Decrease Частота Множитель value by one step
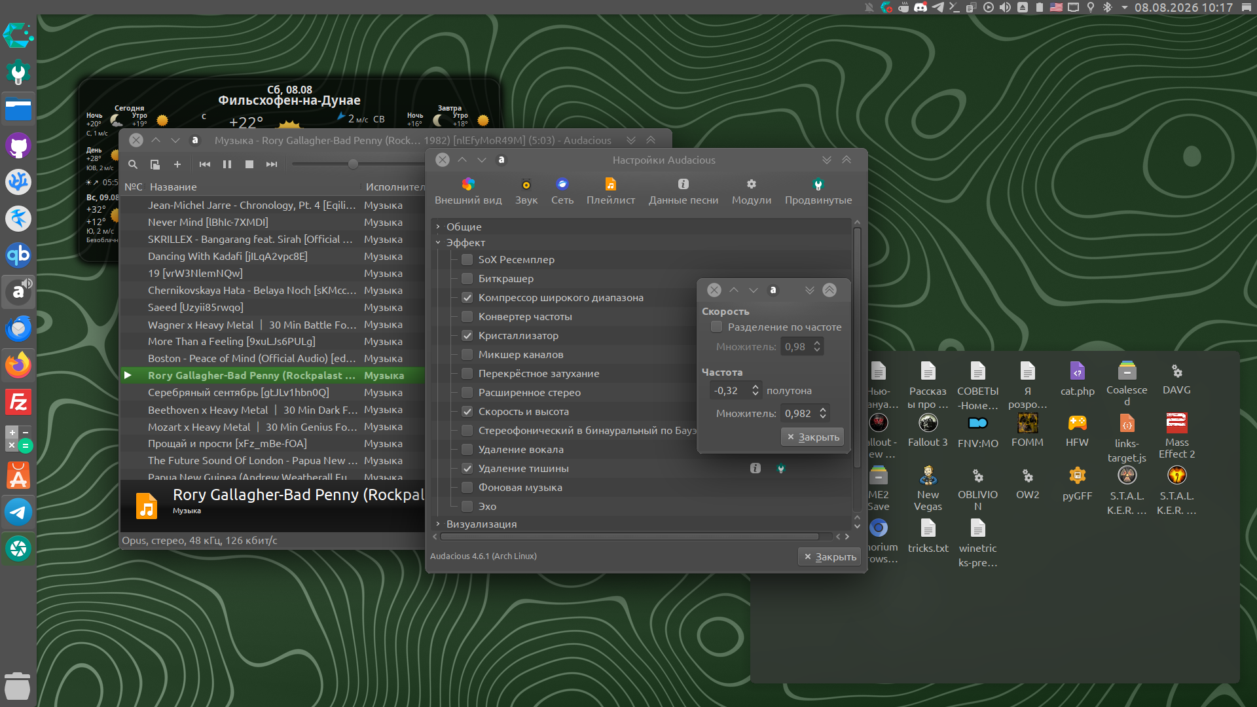The width and height of the screenshot is (1257, 707). [823, 418]
